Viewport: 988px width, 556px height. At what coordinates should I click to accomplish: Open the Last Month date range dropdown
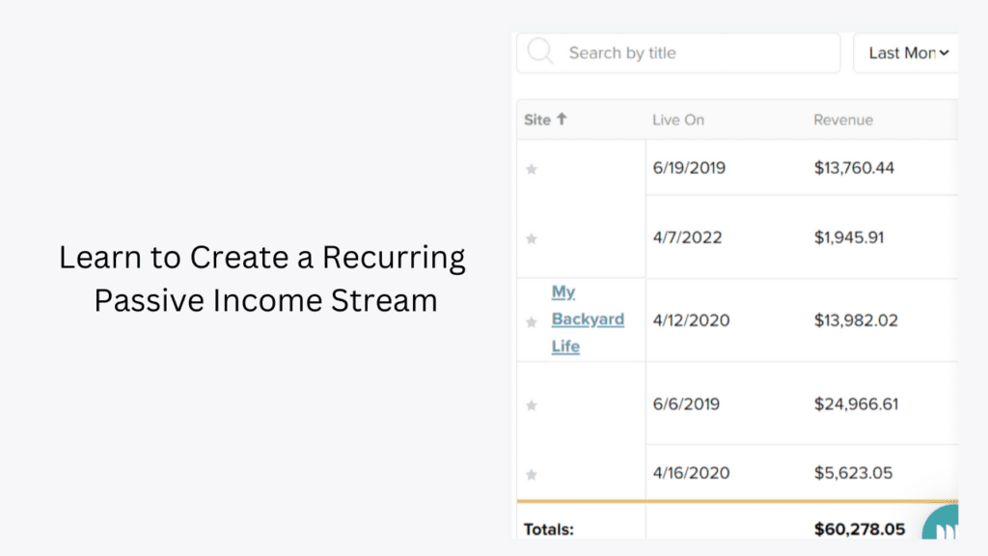pyautogui.click(x=906, y=53)
